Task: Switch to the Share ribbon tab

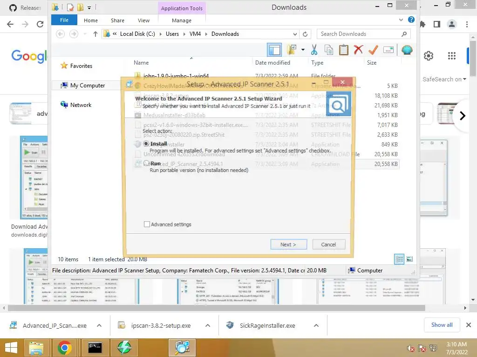Action: [x=117, y=20]
